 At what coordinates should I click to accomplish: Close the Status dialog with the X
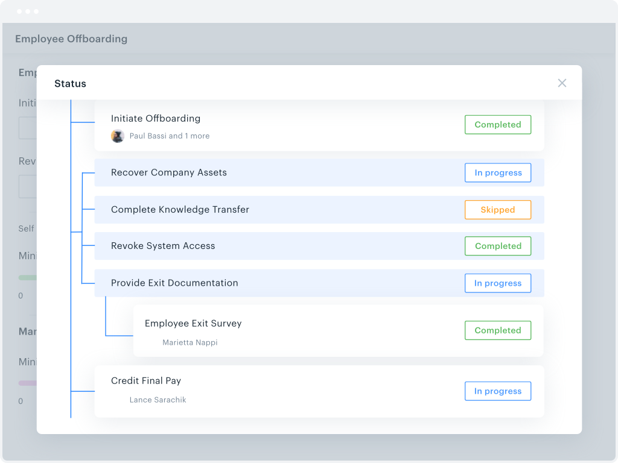pyautogui.click(x=562, y=83)
